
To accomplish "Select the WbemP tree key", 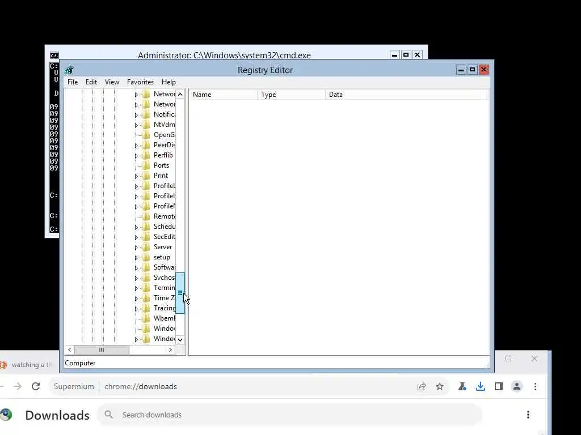I will (165, 318).
